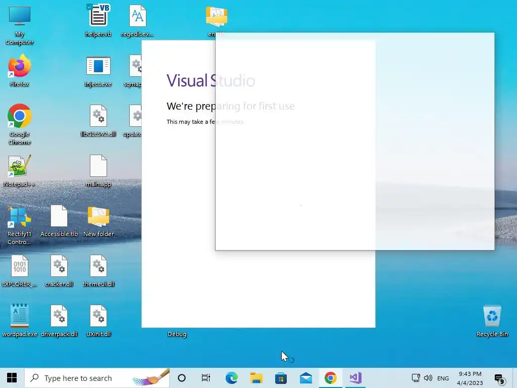The image size is (517, 388).
Task: Open the volume control tray icon
Action: [428, 378]
